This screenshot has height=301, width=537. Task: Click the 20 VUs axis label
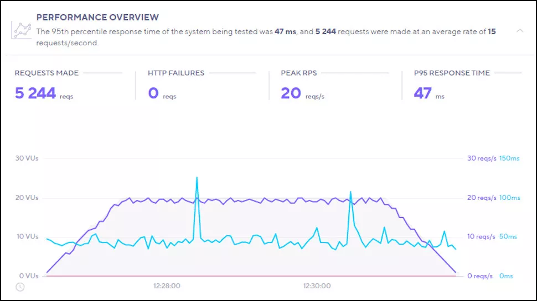(27, 198)
